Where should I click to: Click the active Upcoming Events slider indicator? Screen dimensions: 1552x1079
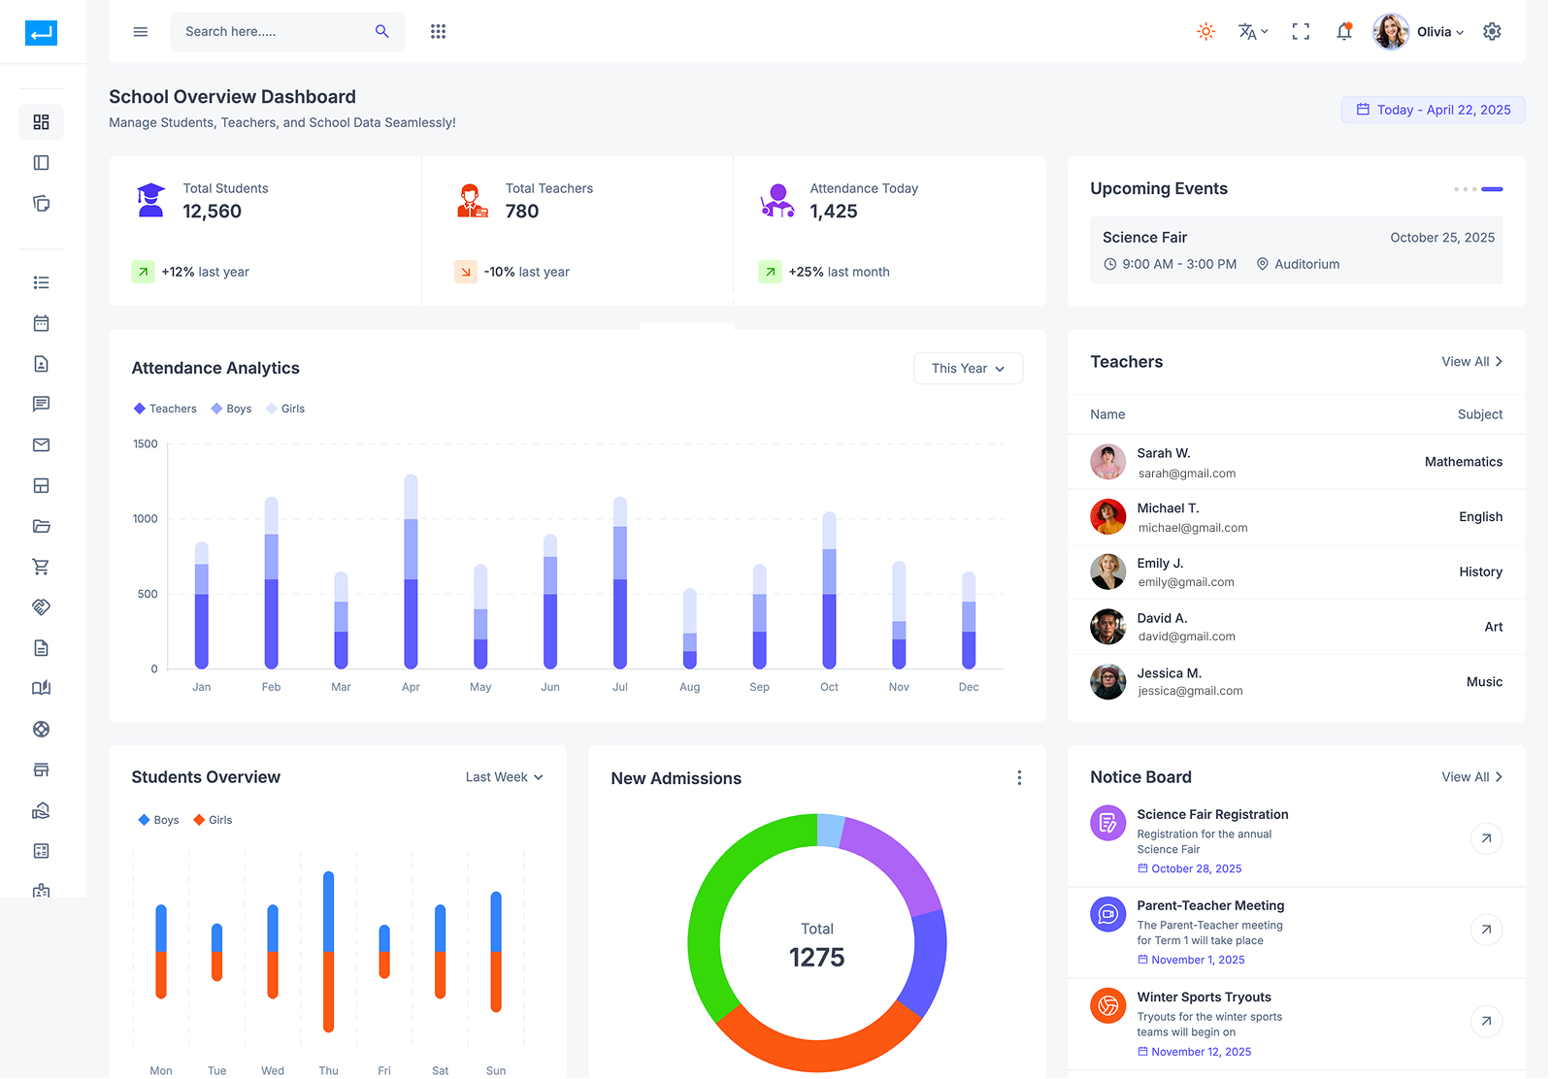[1492, 189]
